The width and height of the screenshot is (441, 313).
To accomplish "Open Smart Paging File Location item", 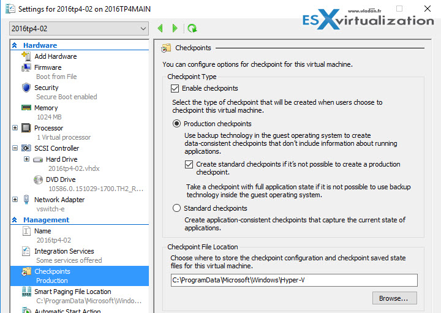I will [x=72, y=292].
